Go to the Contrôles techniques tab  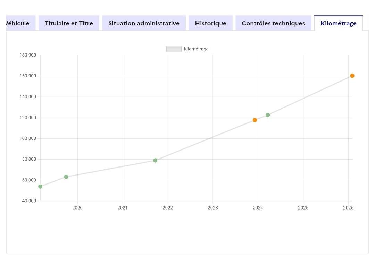tap(273, 23)
